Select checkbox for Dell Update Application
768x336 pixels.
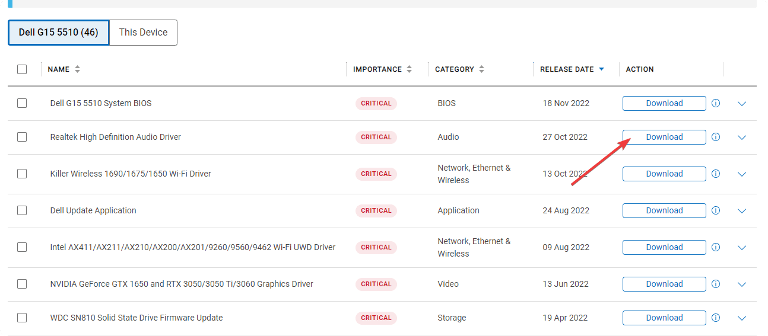tap(22, 210)
